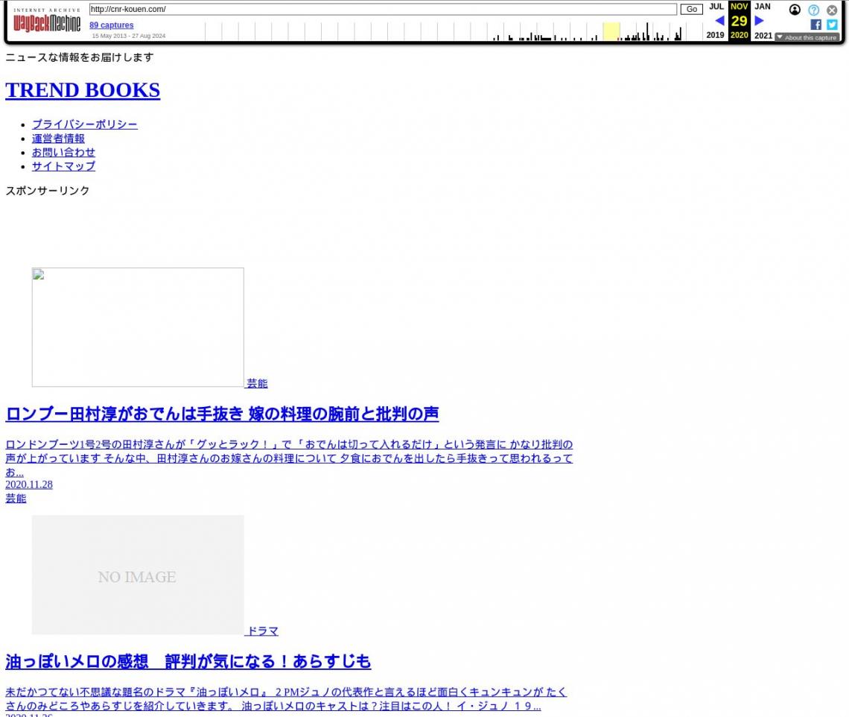Screen dimensions: 849x717
Task: Open the 89 captures link
Action: click(111, 25)
